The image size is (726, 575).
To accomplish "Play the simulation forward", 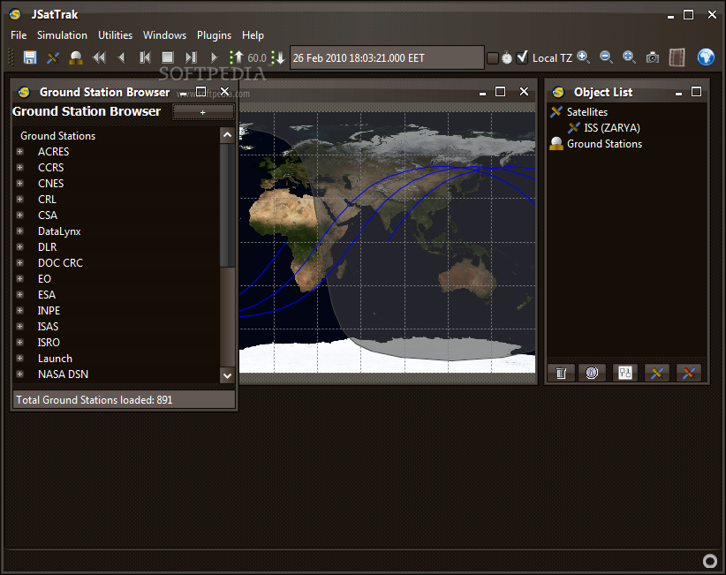I will pyautogui.click(x=214, y=57).
